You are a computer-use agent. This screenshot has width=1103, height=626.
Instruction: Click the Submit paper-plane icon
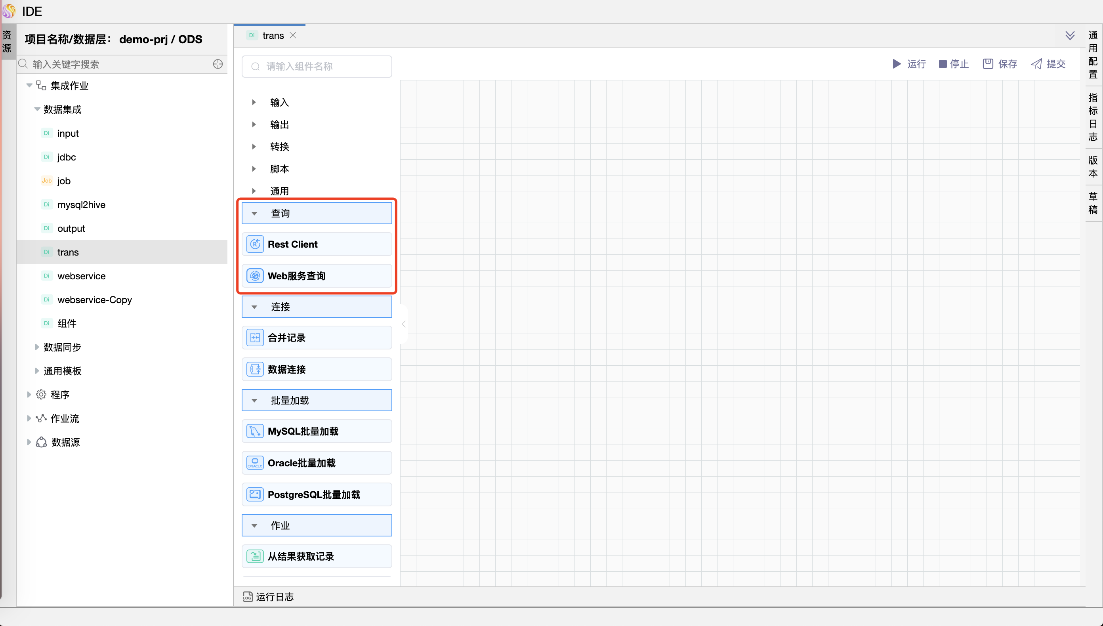pos(1036,64)
